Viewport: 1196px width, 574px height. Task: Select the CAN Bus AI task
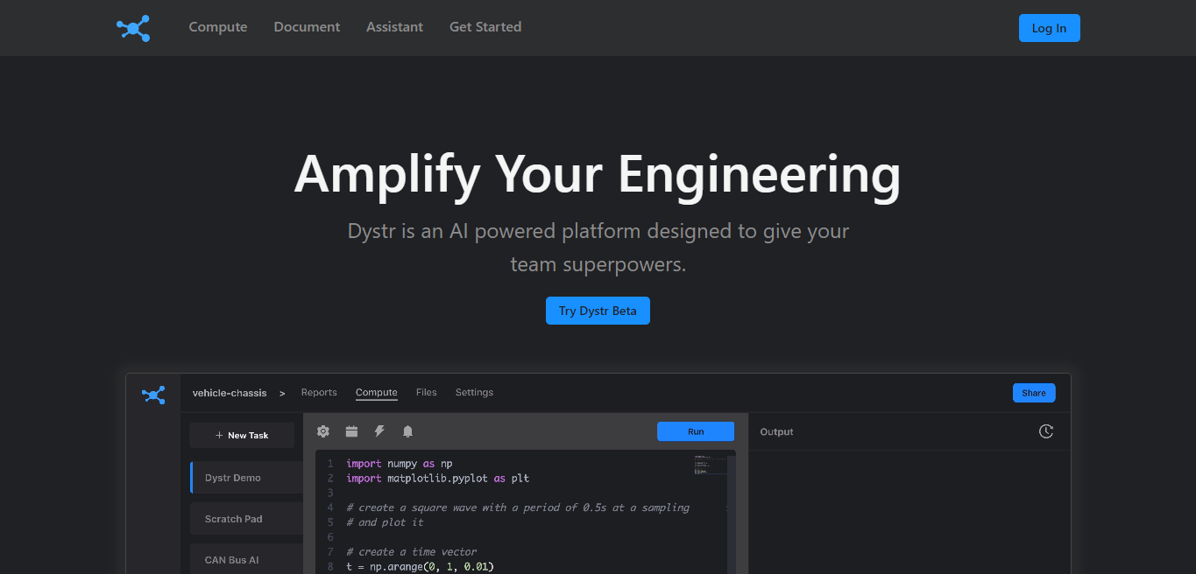pyautogui.click(x=246, y=560)
